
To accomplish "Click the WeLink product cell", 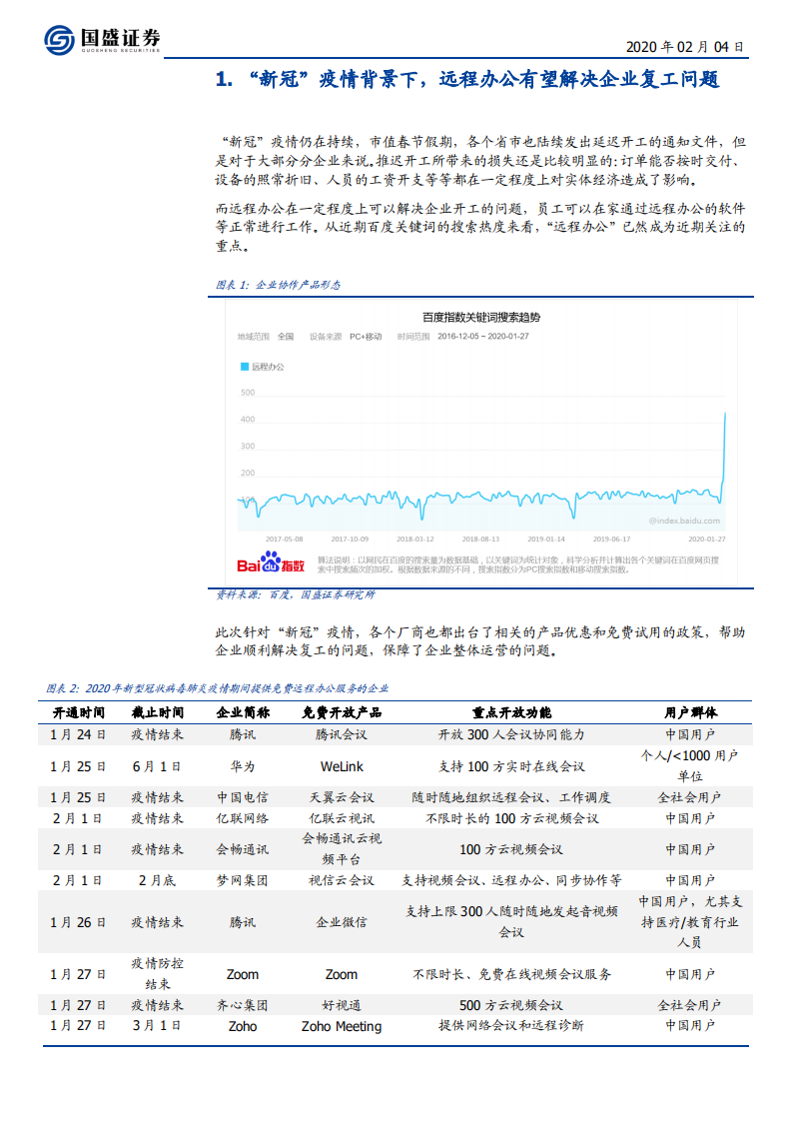I will pyautogui.click(x=342, y=766).
